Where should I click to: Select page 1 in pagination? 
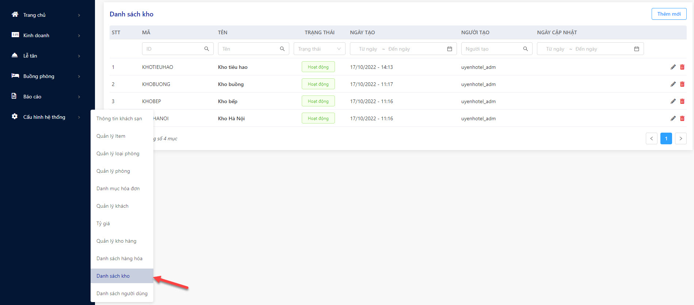point(666,138)
